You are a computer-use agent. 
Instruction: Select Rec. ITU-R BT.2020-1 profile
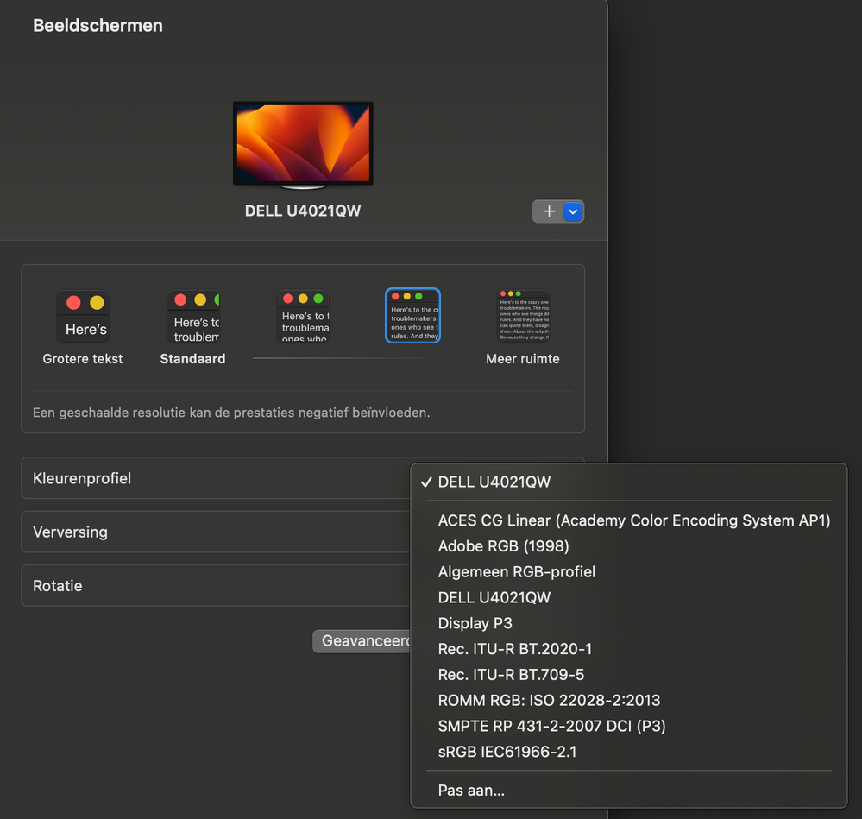click(x=629, y=649)
